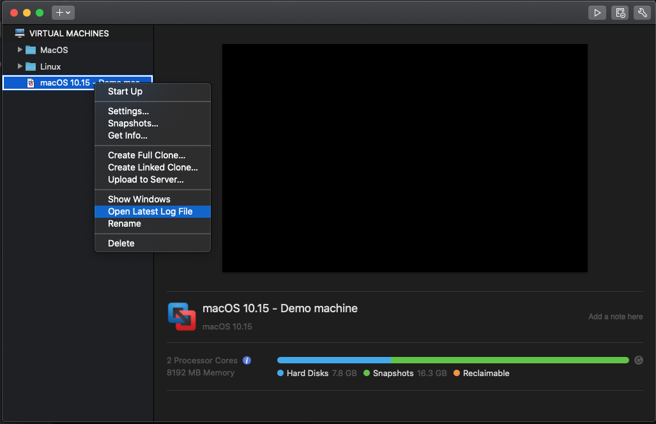Choose Start Up from context menu

point(153,91)
